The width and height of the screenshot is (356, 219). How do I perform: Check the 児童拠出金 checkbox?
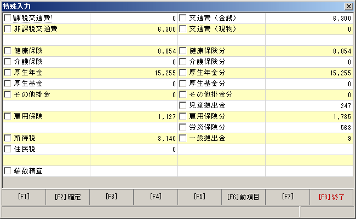pos(183,105)
